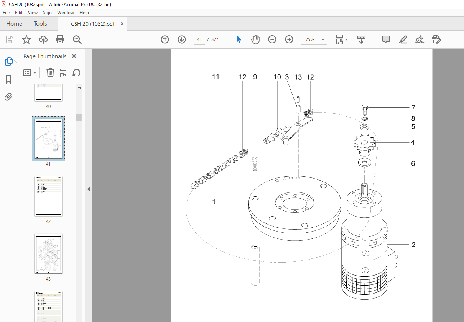Switch to the Tools tab
The image size is (464, 322).
(40, 24)
